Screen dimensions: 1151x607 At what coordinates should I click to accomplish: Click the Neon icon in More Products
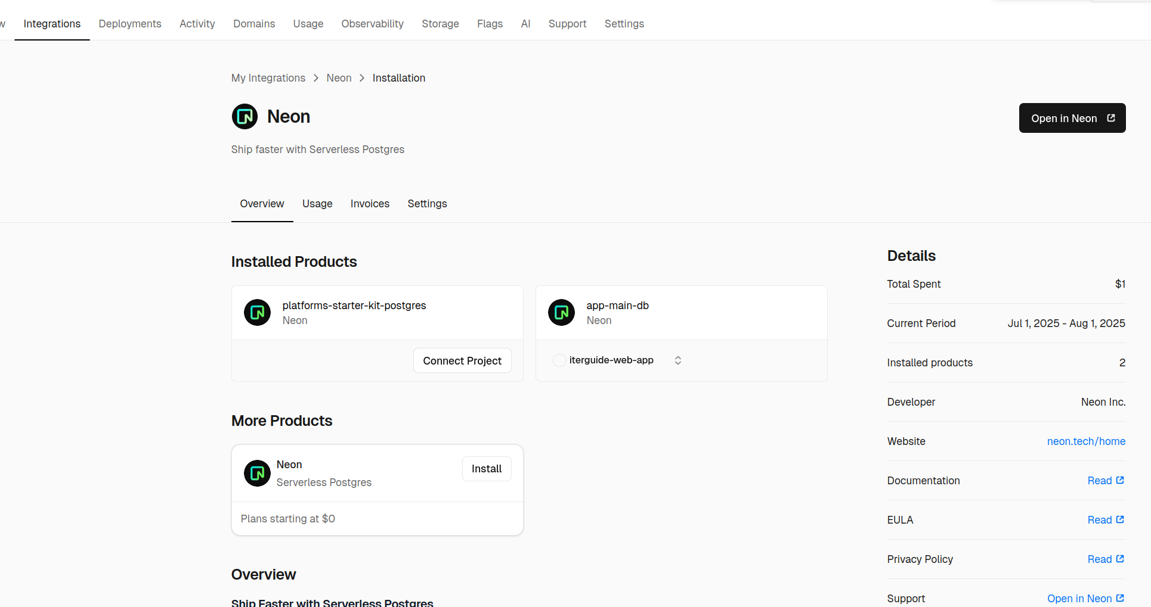pyautogui.click(x=257, y=474)
